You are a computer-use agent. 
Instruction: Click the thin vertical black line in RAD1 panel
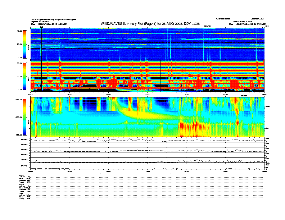(x=160, y=76)
